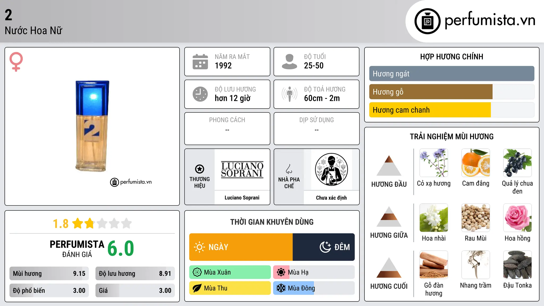Screen dimensions: 544x306
Task: Click the Mùa Hạ season bar
Action: coord(314,272)
